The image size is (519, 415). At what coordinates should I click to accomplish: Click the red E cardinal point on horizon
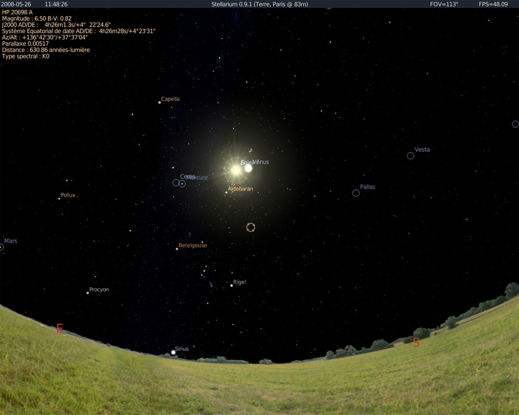tap(59, 328)
